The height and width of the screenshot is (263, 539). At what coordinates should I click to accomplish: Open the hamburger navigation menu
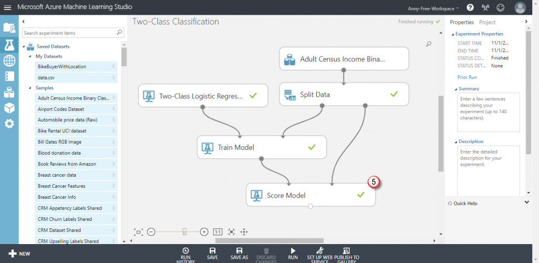(x=7, y=7)
